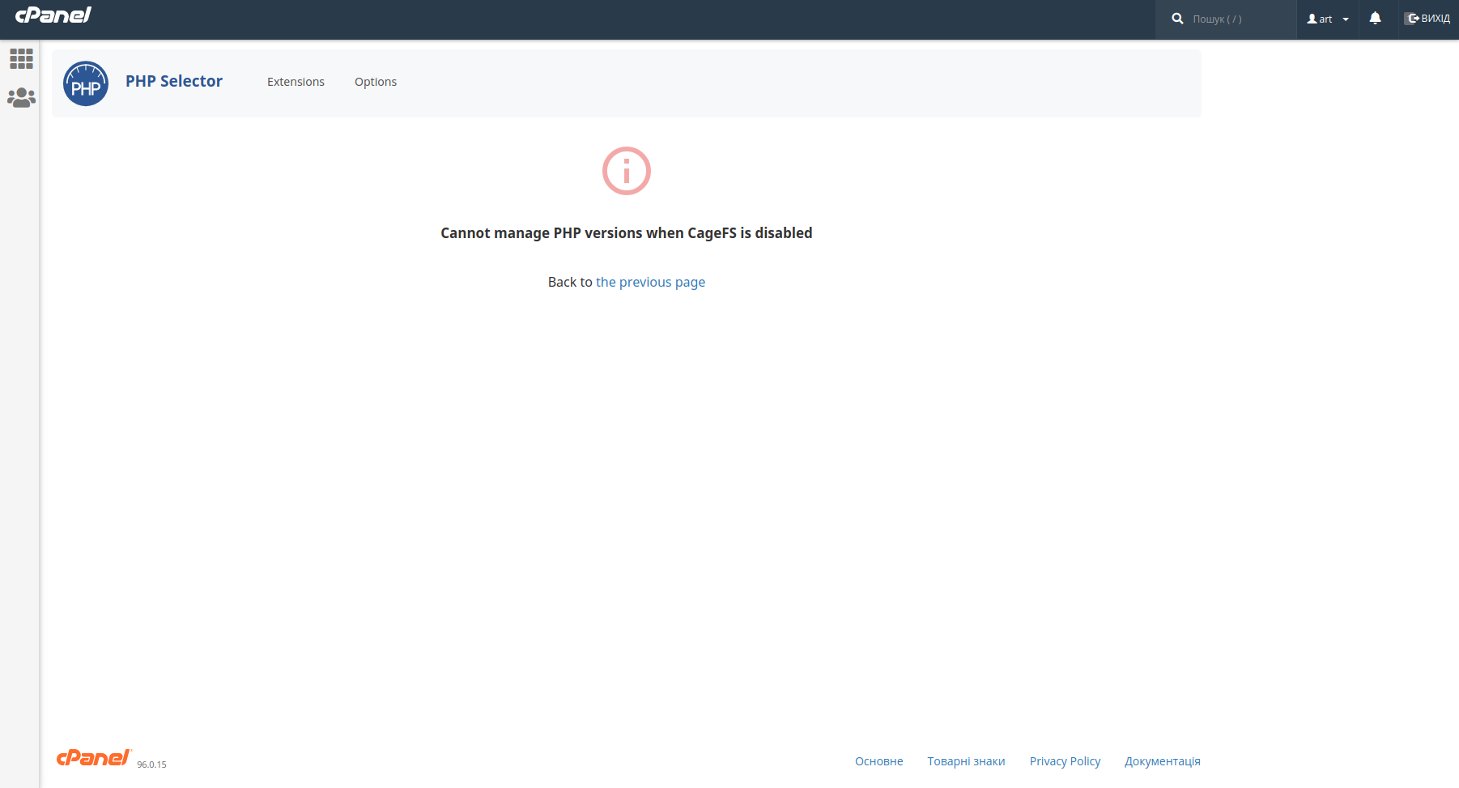1459x788 pixels.
Task: Click the CageFS disabled error message
Action: (x=627, y=233)
